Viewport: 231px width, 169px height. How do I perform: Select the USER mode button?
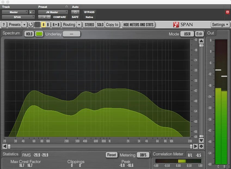pyautogui.click(x=187, y=34)
